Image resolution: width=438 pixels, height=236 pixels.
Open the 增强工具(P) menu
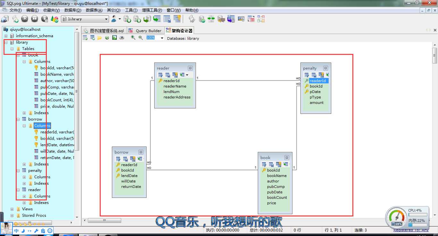point(152,10)
